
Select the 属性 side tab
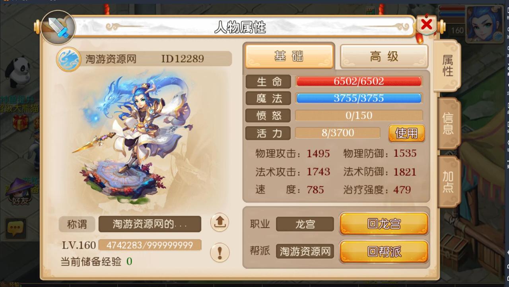coord(448,65)
